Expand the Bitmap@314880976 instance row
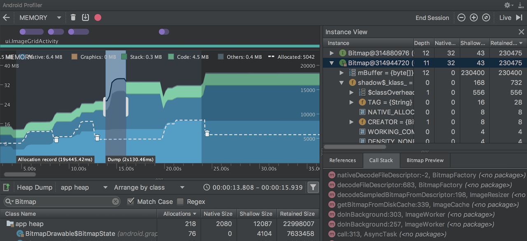The image size is (527, 241). point(332,53)
